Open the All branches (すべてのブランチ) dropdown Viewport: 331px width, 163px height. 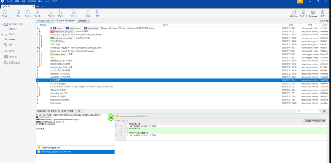[x=45, y=21]
